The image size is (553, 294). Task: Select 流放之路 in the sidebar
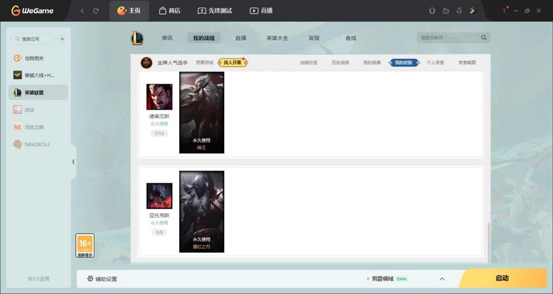pyautogui.click(x=38, y=127)
